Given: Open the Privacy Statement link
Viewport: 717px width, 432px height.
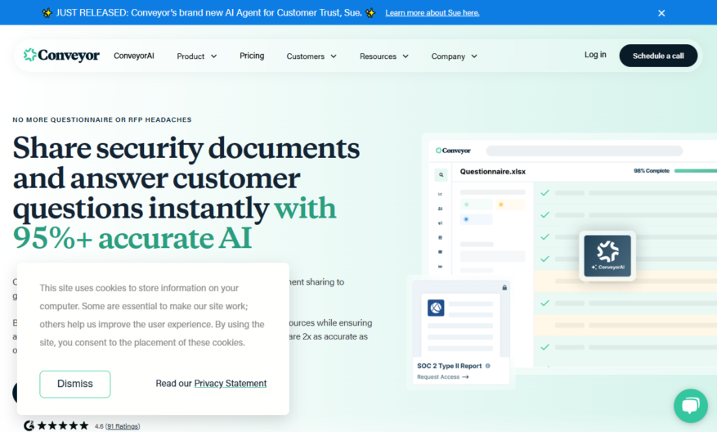Looking at the screenshot, I should coord(230,384).
